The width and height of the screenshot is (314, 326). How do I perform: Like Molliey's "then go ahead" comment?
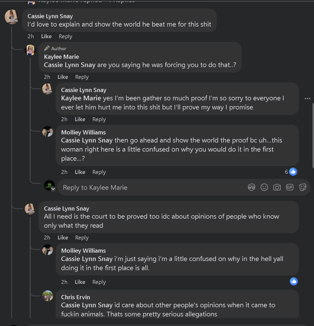[x=80, y=172]
